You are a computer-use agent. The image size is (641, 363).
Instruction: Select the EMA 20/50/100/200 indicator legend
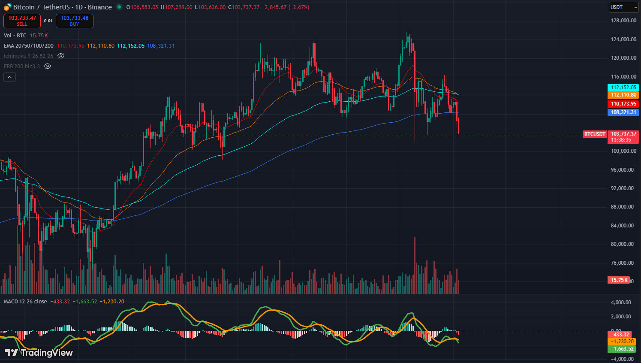(29, 46)
